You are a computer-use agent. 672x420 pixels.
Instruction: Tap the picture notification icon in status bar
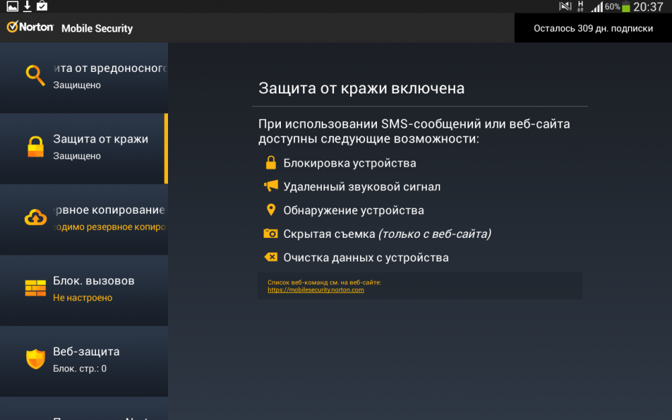point(12,6)
